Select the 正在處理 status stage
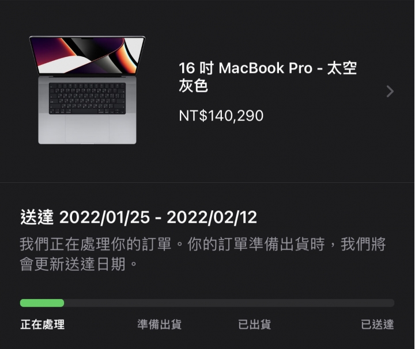 tap(42, 324)
